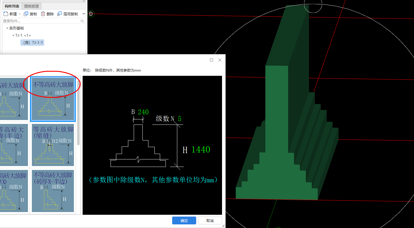The width and height of the screenshot is (414, 228).
Task: Edit the 级数N value 5
Action: (180, 119)
